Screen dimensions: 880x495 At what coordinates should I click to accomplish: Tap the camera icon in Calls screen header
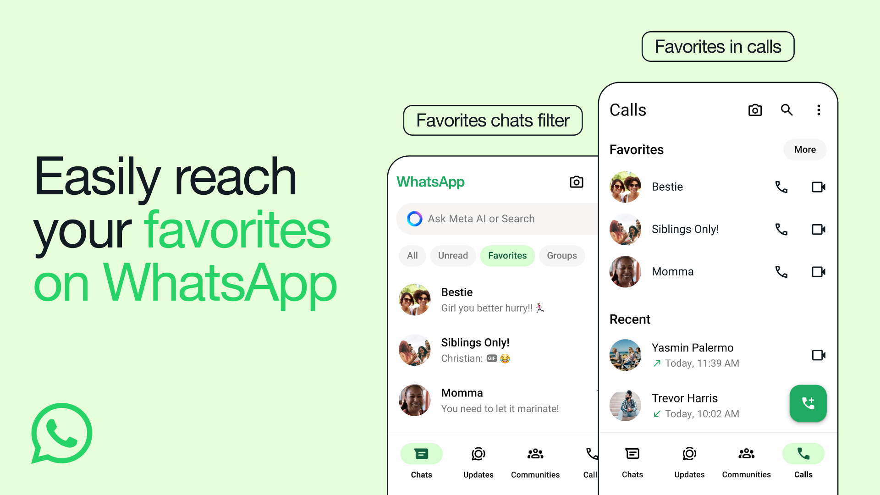coord(754,110)
